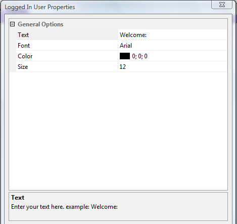Viewport: 237px width, 224px height.
Task: Click the black color swatch
Action: 125,56
